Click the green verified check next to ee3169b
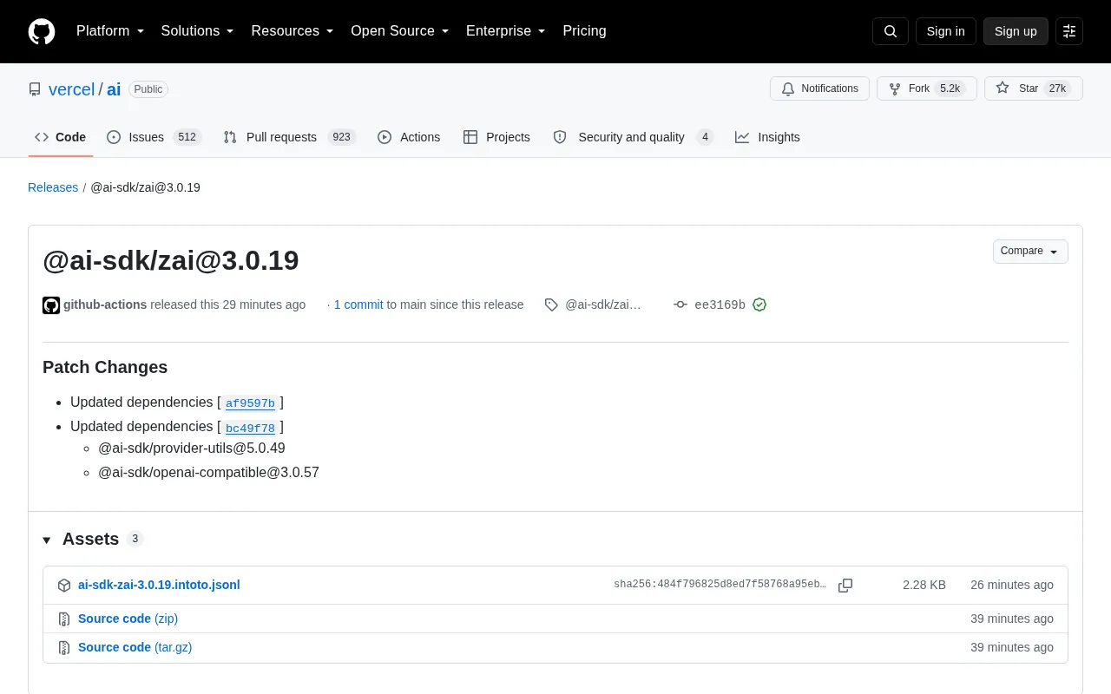The image size is (1111, 694). (x=759, y=304)
